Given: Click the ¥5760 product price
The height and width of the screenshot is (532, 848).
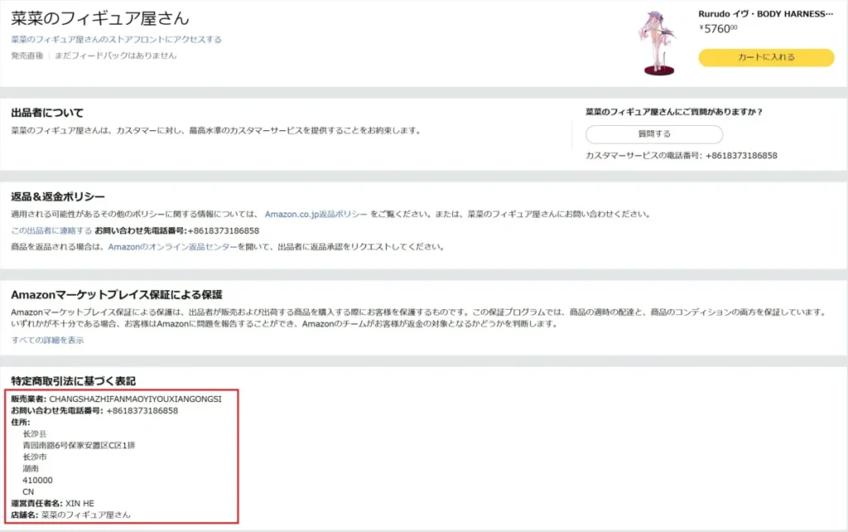Looking at the screenshot, I should tap(718, 28).
